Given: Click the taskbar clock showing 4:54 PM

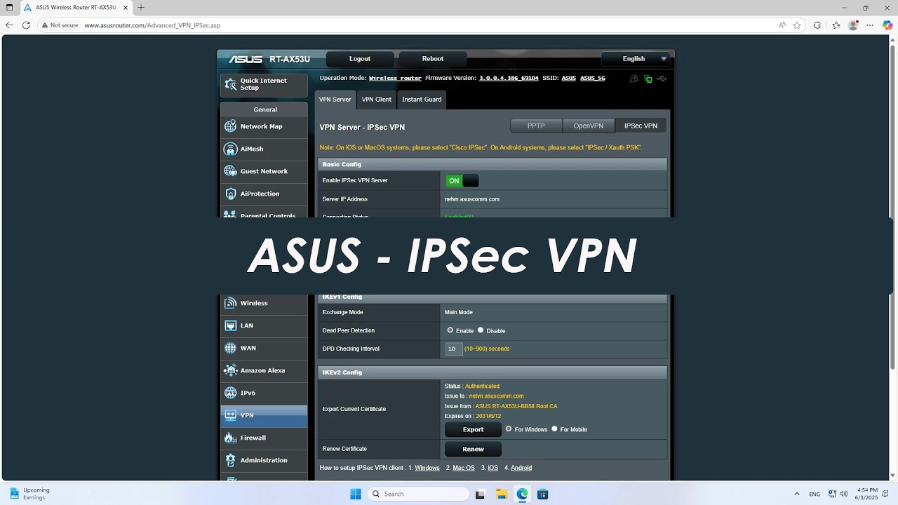Looking at the screenshot, I should [x=867, y=494].
